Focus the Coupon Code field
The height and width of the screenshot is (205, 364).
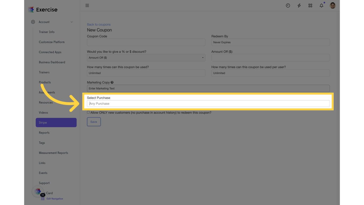pyautogui.click(x=146, y=42)
